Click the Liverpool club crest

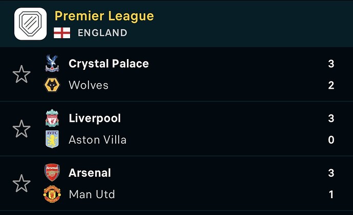point(52,118)
